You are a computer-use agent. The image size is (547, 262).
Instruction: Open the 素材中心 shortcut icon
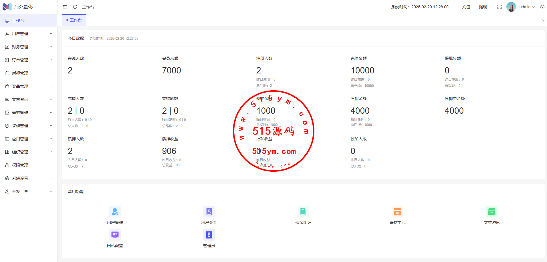pyautogui.click(x=397, y=212)
